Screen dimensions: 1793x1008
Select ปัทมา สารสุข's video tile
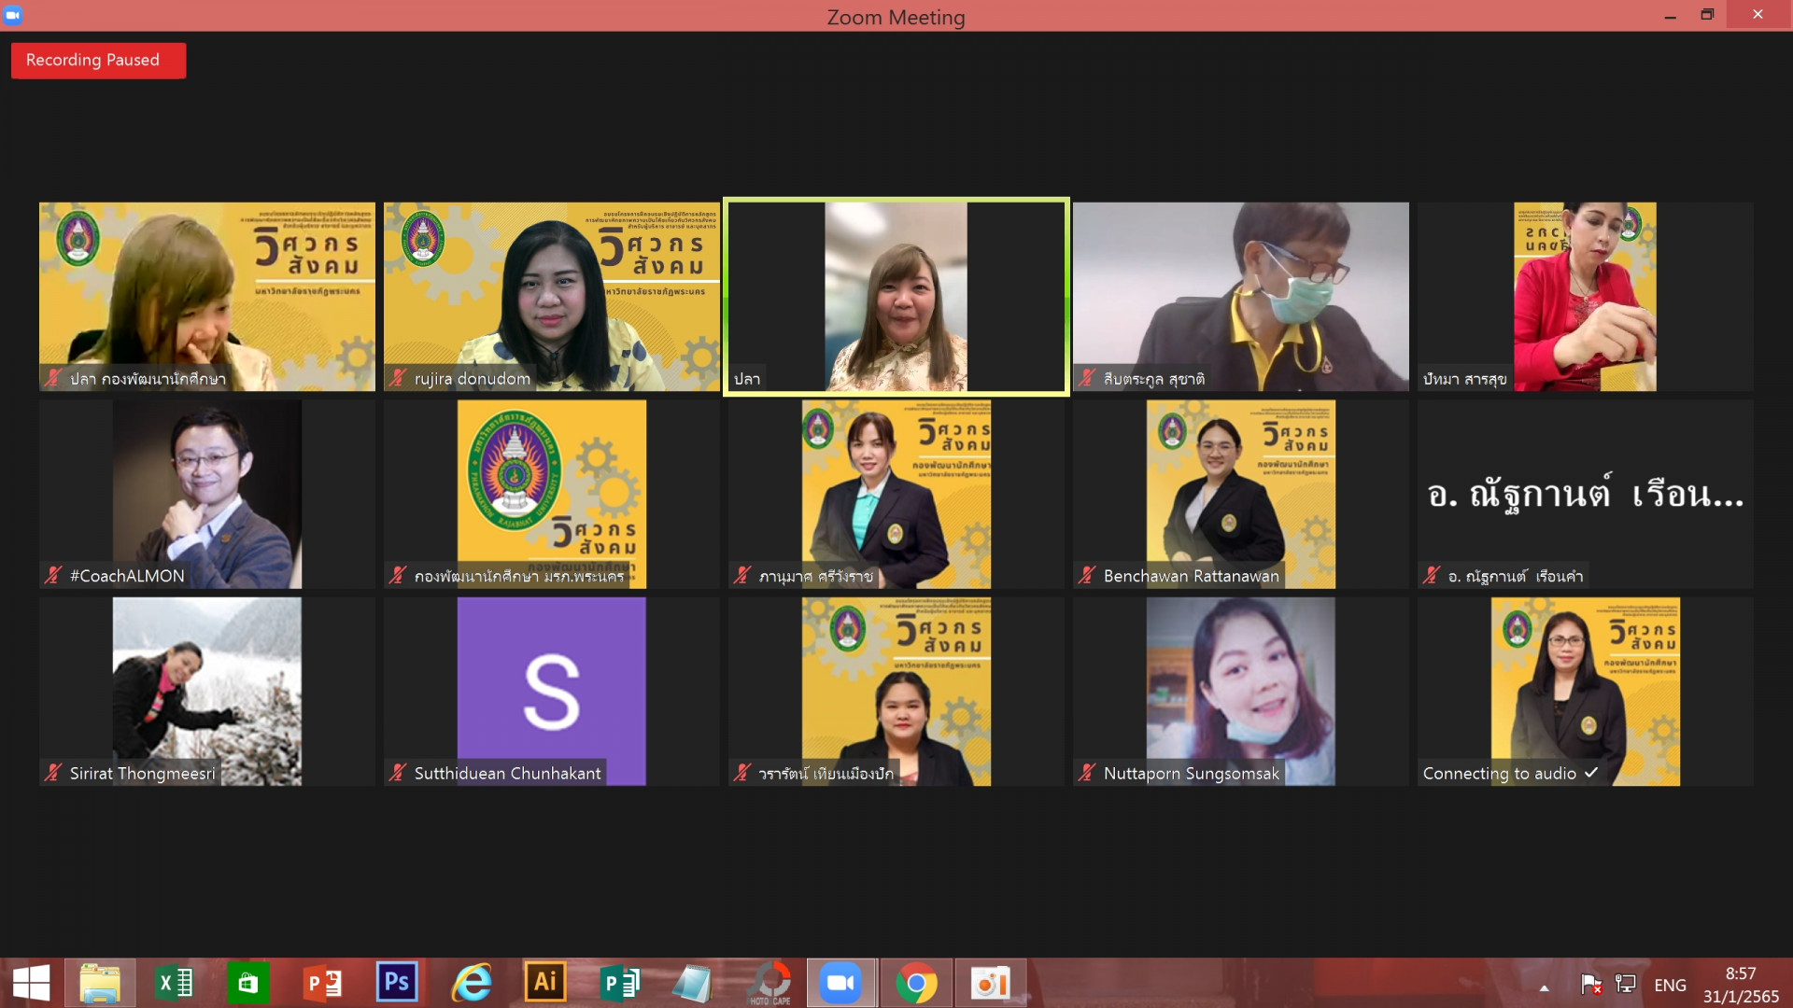click(x=1586, y=297)
